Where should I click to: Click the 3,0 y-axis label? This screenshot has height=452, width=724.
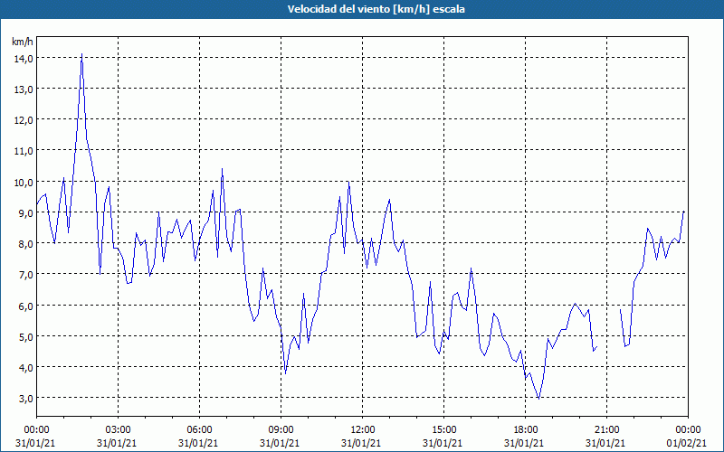click(26, 399)
